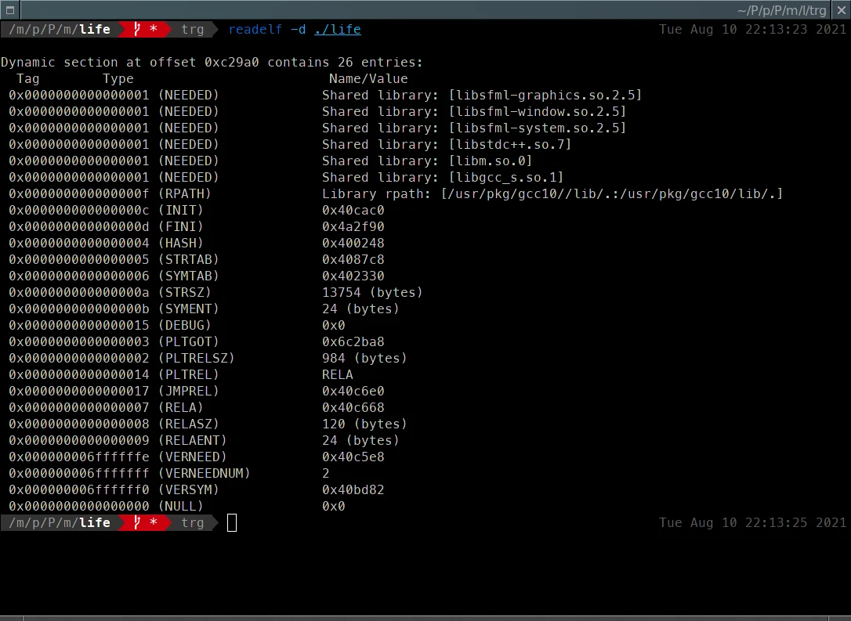The height and width of the screenshot is (621, 851).
Task: Click the libsfml-graphics.so.2.5 library entry
Action: [545, 96]
